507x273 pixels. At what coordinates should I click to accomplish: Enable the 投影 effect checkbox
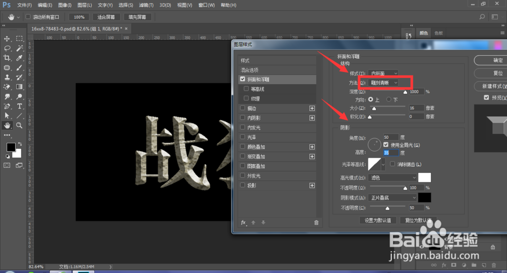242,185
